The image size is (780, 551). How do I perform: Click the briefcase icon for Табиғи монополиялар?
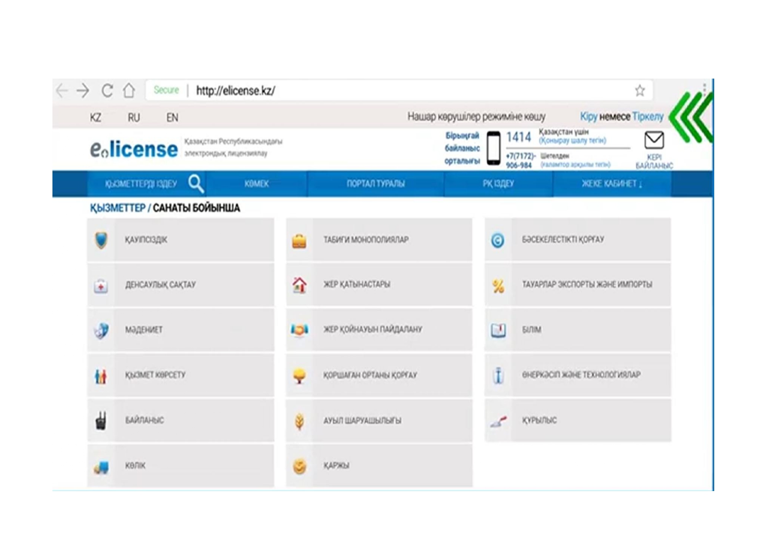pos(299,241)
